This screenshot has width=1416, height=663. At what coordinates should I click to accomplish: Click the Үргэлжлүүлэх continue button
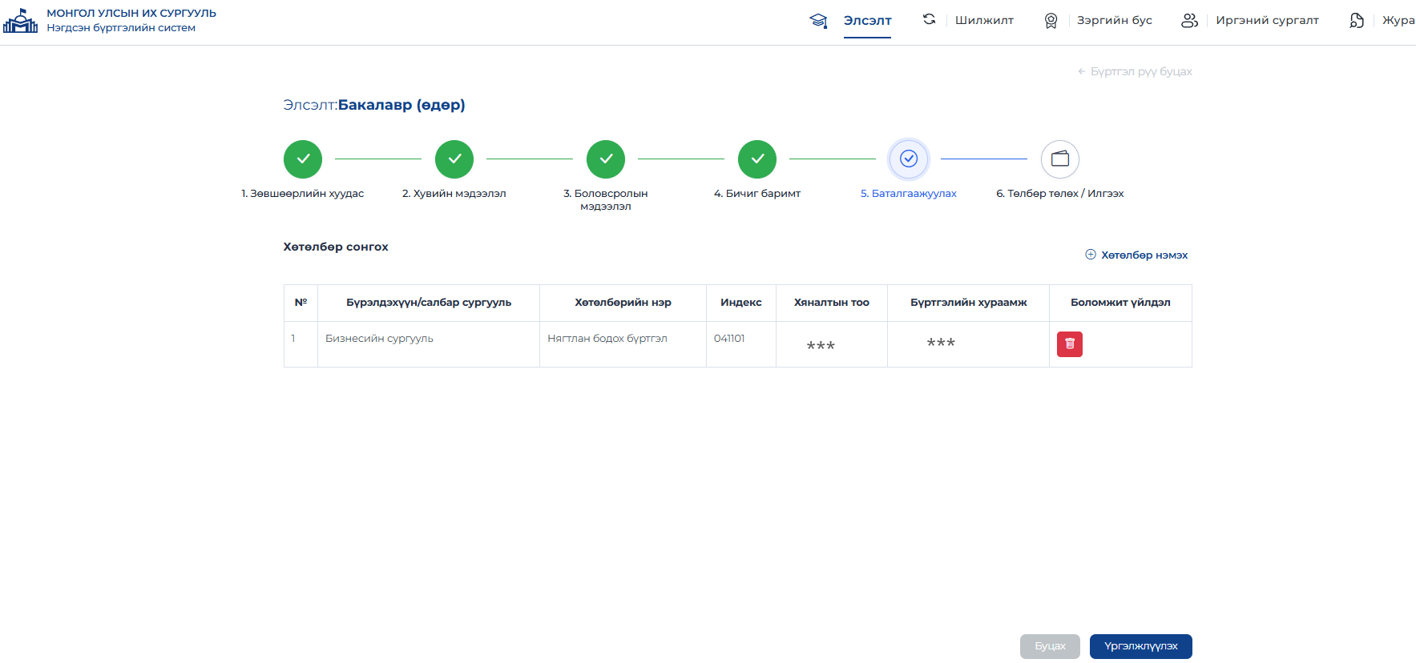[1141, 646]
